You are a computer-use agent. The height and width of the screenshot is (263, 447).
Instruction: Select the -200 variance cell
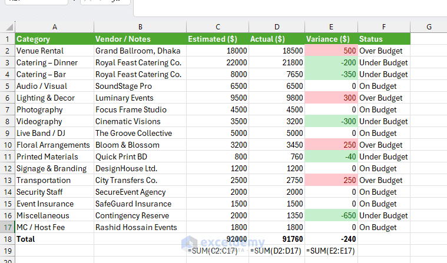331,62
